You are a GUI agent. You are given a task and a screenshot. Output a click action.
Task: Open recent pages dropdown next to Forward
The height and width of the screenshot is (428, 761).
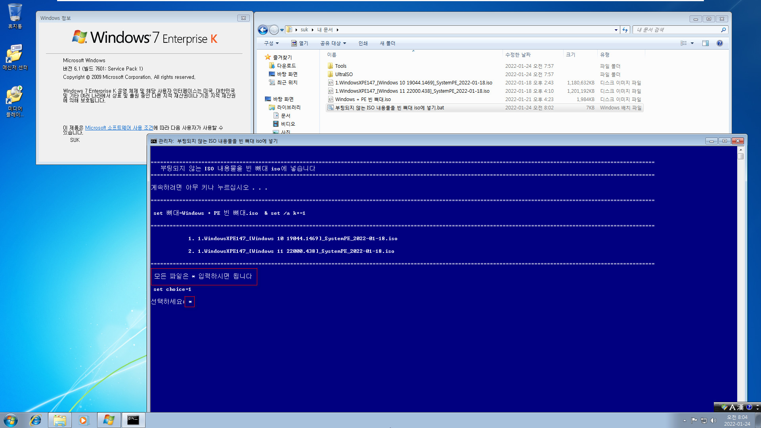tap(282, 30)
